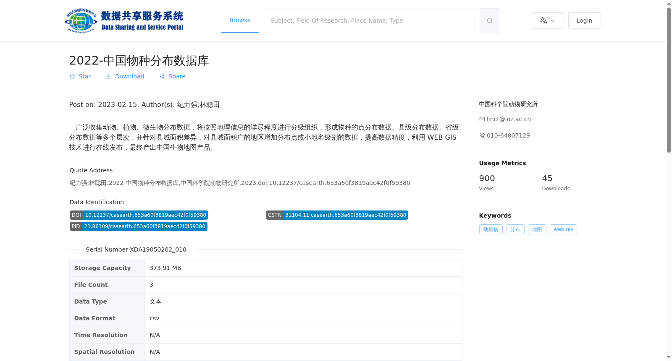Select the 分布 keyword tag
Screen dimensions: 672x361
point(515,229)
